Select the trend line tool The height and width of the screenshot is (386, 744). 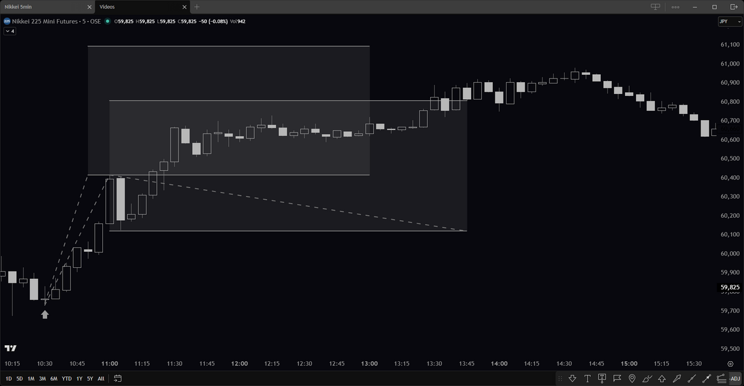[692, 378]
